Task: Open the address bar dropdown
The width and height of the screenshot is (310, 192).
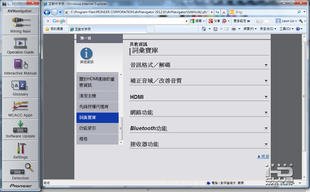Action: pyautogui.click(x=212, y=12)
